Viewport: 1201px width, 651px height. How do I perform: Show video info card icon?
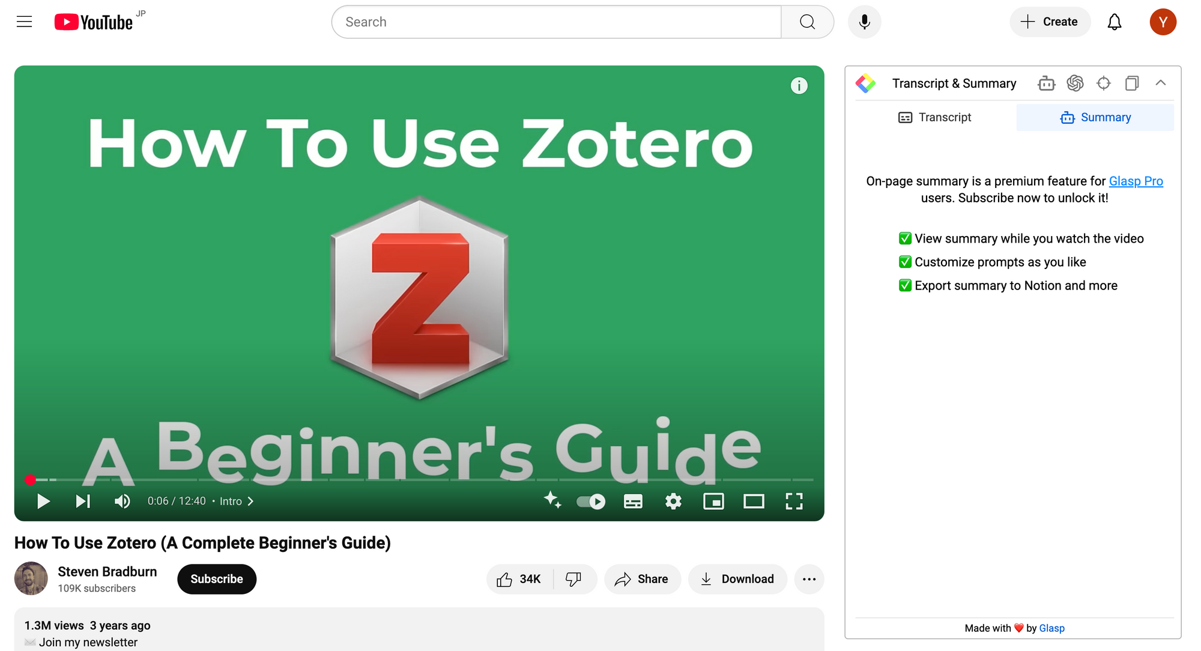799,86
